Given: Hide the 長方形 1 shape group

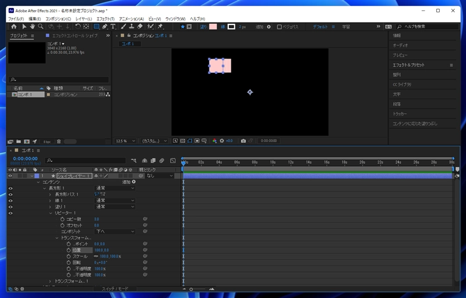Looking at the screenshot, I should 10,188.
